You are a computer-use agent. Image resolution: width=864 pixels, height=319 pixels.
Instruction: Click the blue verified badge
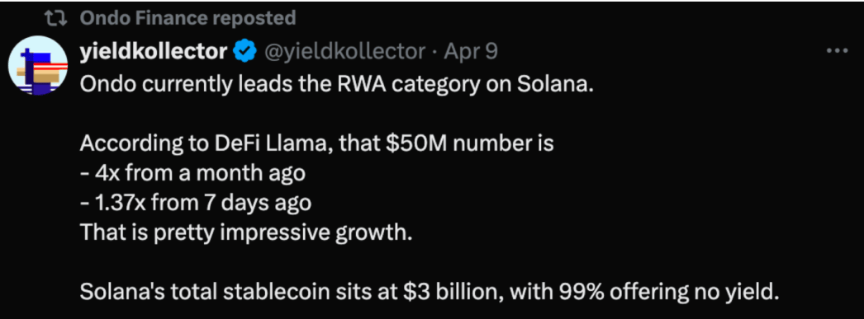(x=244, y=52)
